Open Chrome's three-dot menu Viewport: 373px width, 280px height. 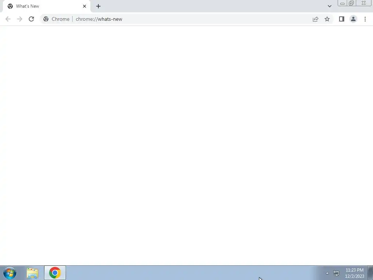click(x=365, y=19)
